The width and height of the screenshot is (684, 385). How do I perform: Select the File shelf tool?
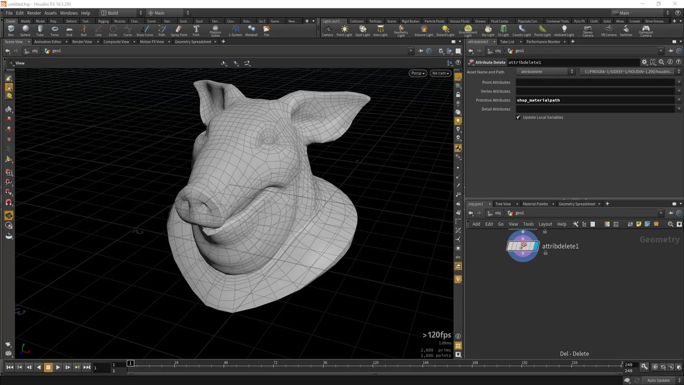[267, 31]
